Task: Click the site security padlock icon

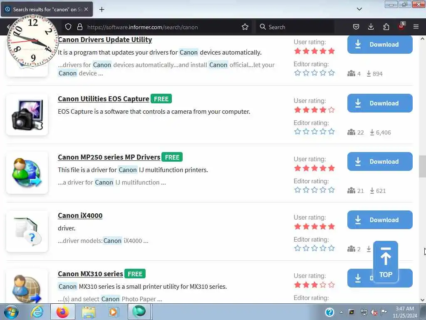Action: tap(79, 27)
